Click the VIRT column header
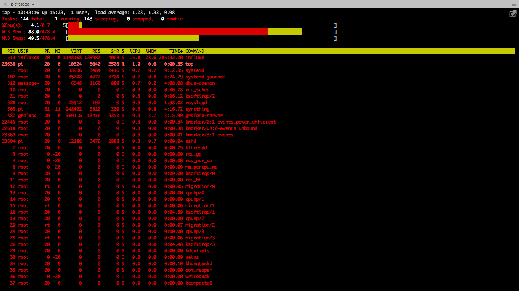This screenshot has width=519, height=291. [76, 51]
